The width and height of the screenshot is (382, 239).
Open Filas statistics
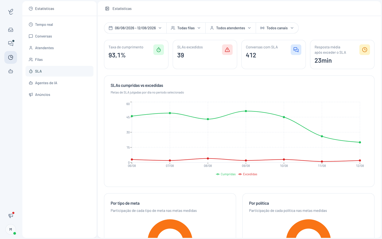click(59, 59)
